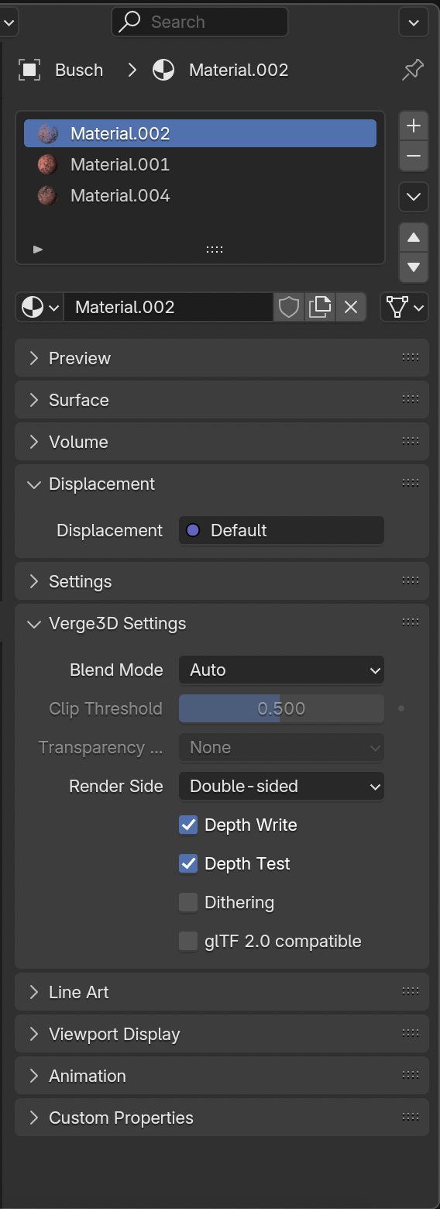Unlink material with X icon
Screen dimensions: 440x1209
coord(351,308)
